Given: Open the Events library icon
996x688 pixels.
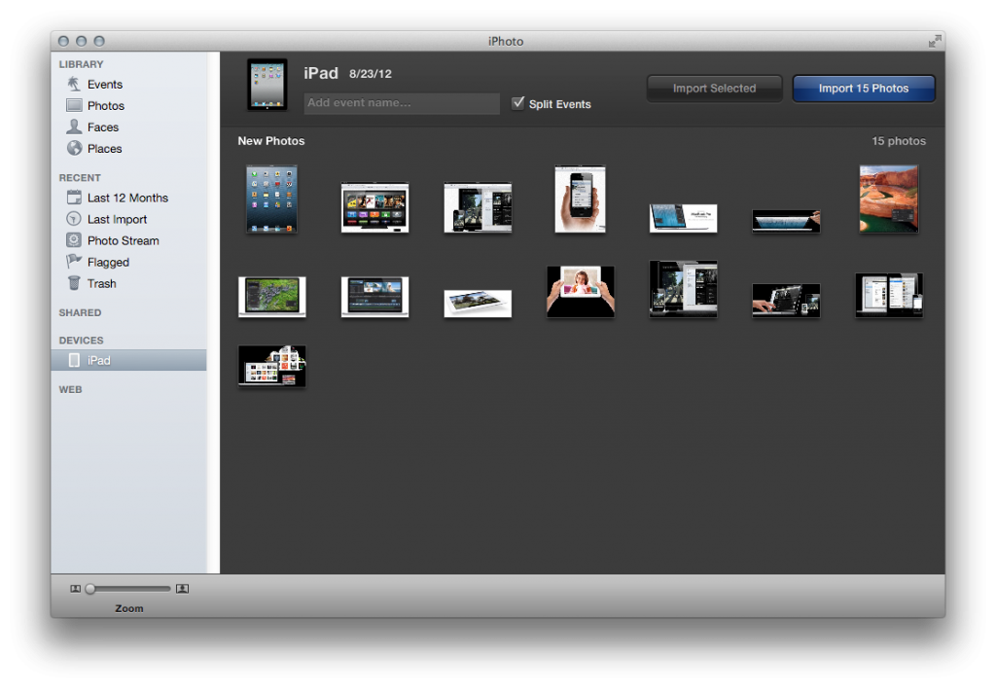Looking at the screenshot, I should coord(74,84).
